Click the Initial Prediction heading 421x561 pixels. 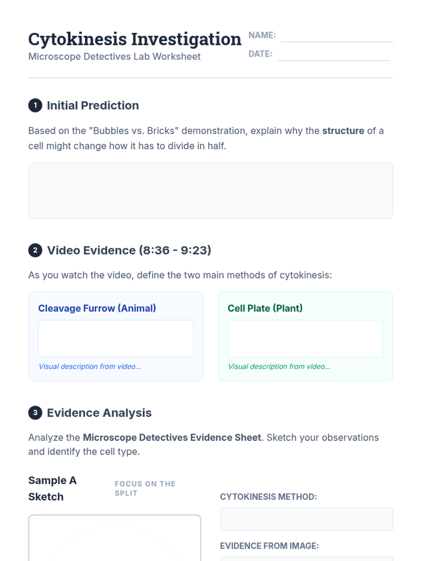click(93, 106)
